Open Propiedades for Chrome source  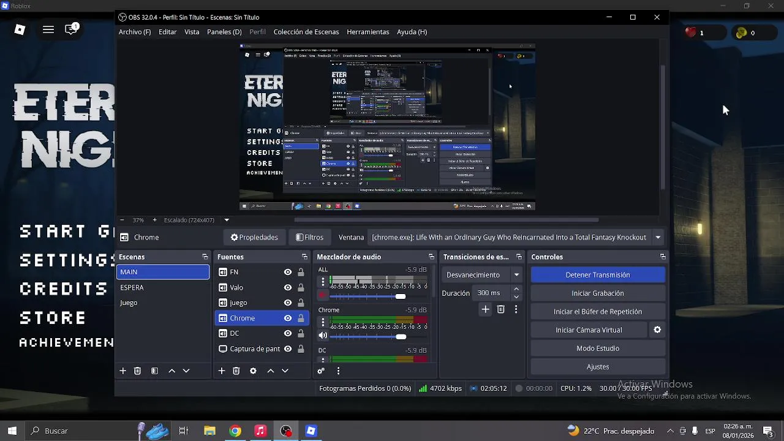[254, 237]
